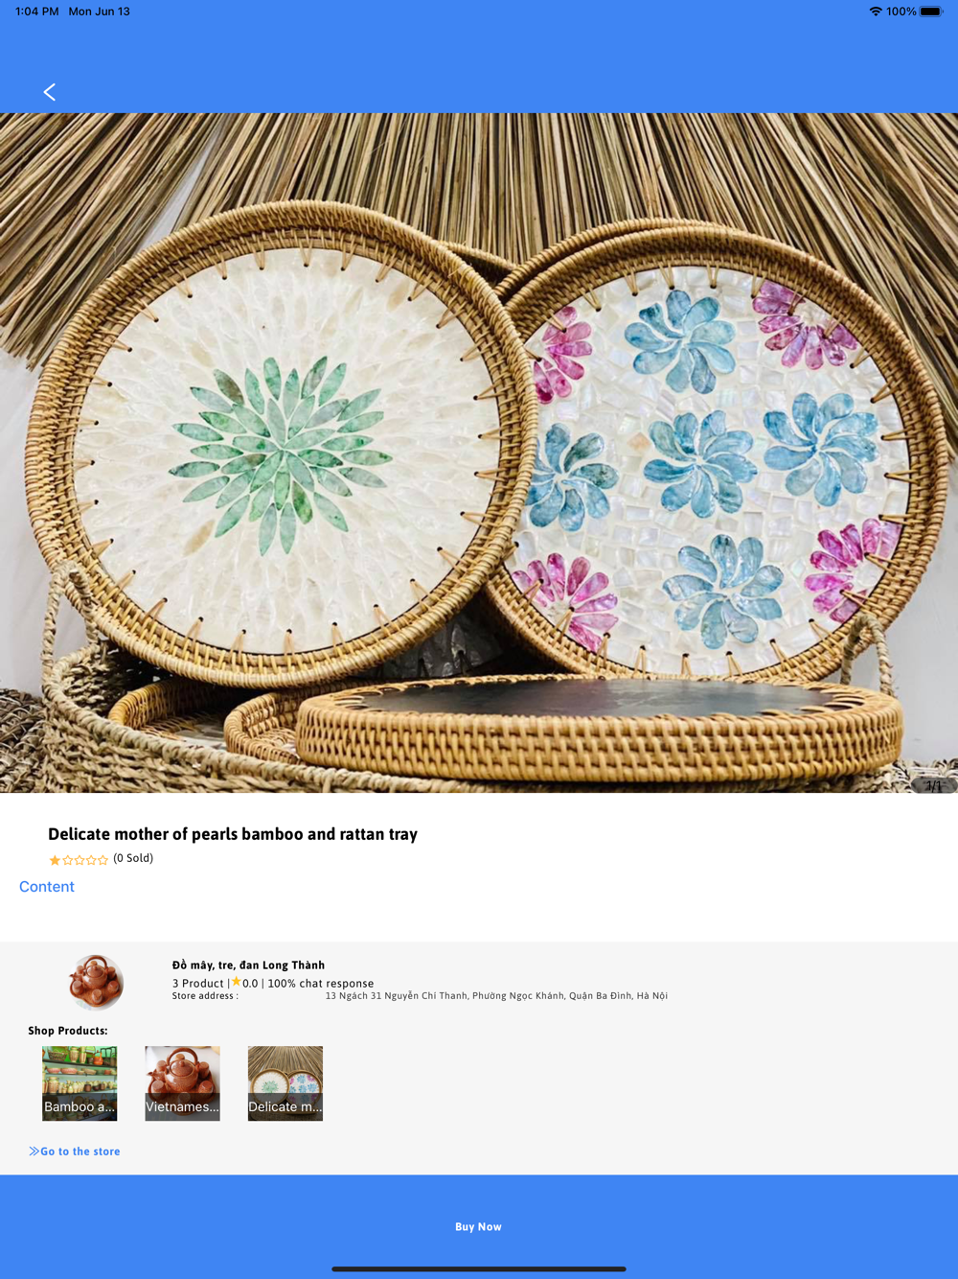Tap Buy Now button
This screenshot has height=1279, width=958.
point(479,1227)
